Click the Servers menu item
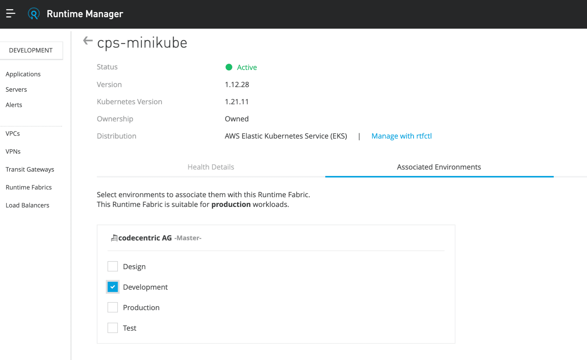Image resolution: width=587 pixels, height=360 pixels. click(17, 89)
